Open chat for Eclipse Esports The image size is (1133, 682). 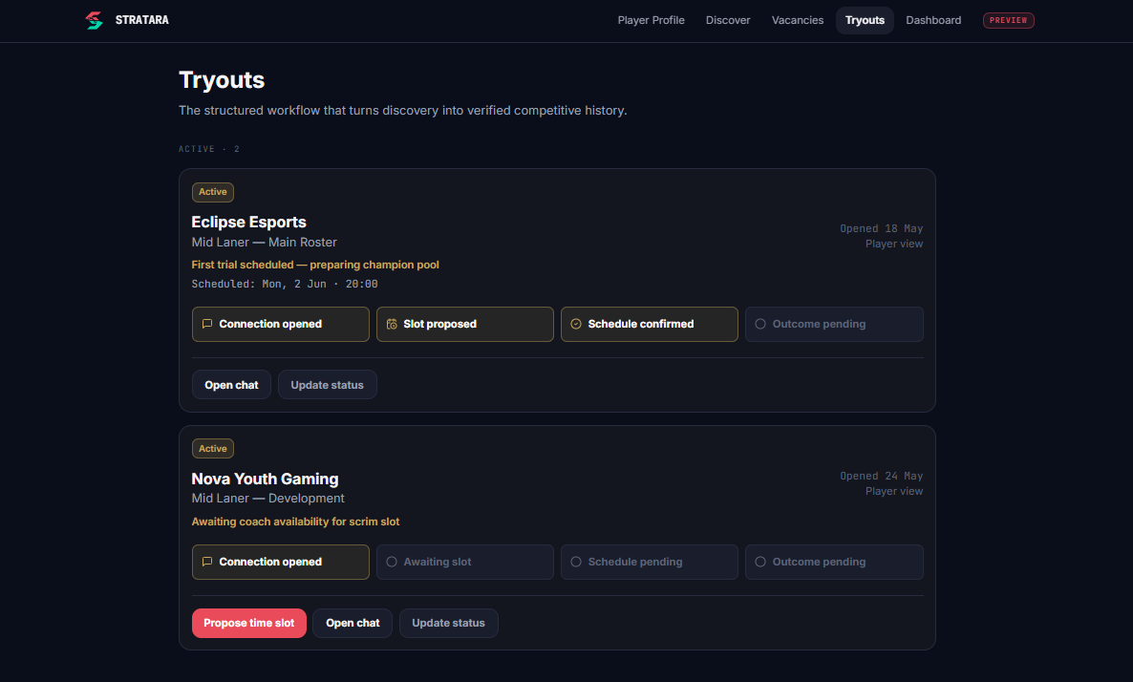(x=231, y=385)
